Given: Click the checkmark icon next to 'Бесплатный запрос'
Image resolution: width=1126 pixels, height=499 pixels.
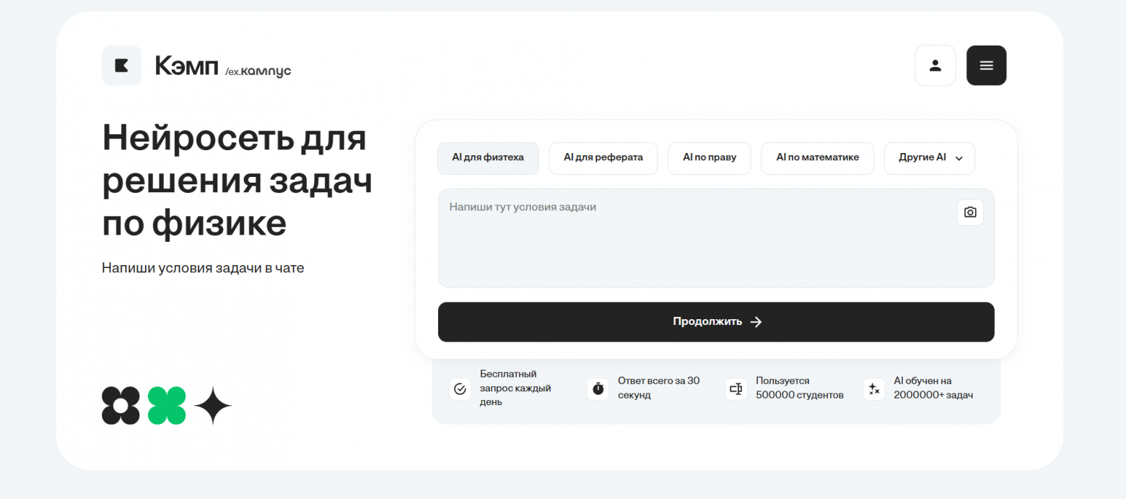Looking at the screenshot, I should coord(460,389).
